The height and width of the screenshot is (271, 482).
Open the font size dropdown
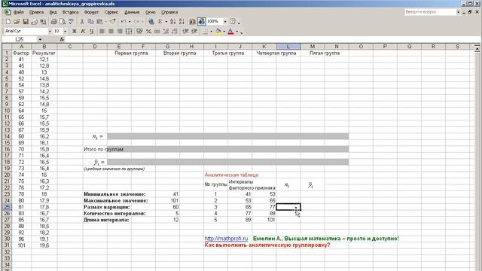[65, 32]
